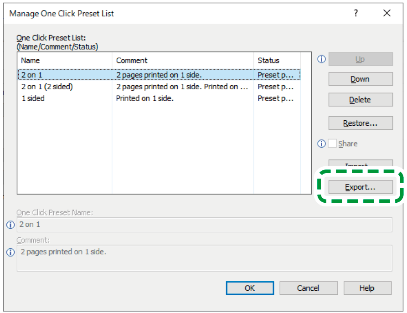Select the "2 on 1 (2 sided)" preset row
The width and height of the screenshot is (407, 313).
(47, 87)
